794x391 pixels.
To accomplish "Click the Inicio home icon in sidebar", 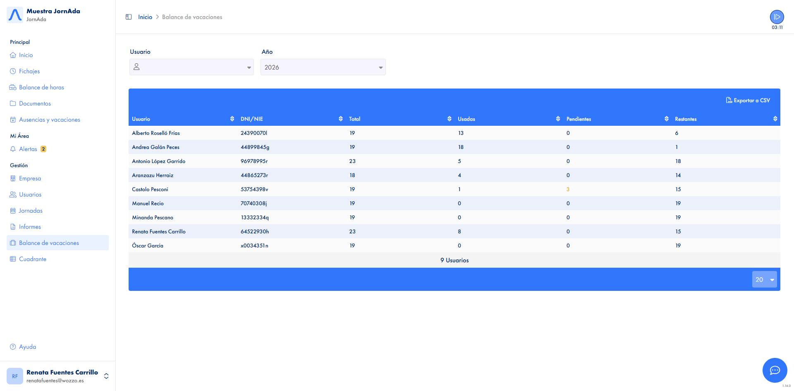I will (x=13, y=55).
